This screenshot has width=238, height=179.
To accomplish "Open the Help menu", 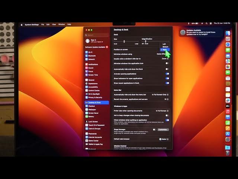I will point(69,24).
